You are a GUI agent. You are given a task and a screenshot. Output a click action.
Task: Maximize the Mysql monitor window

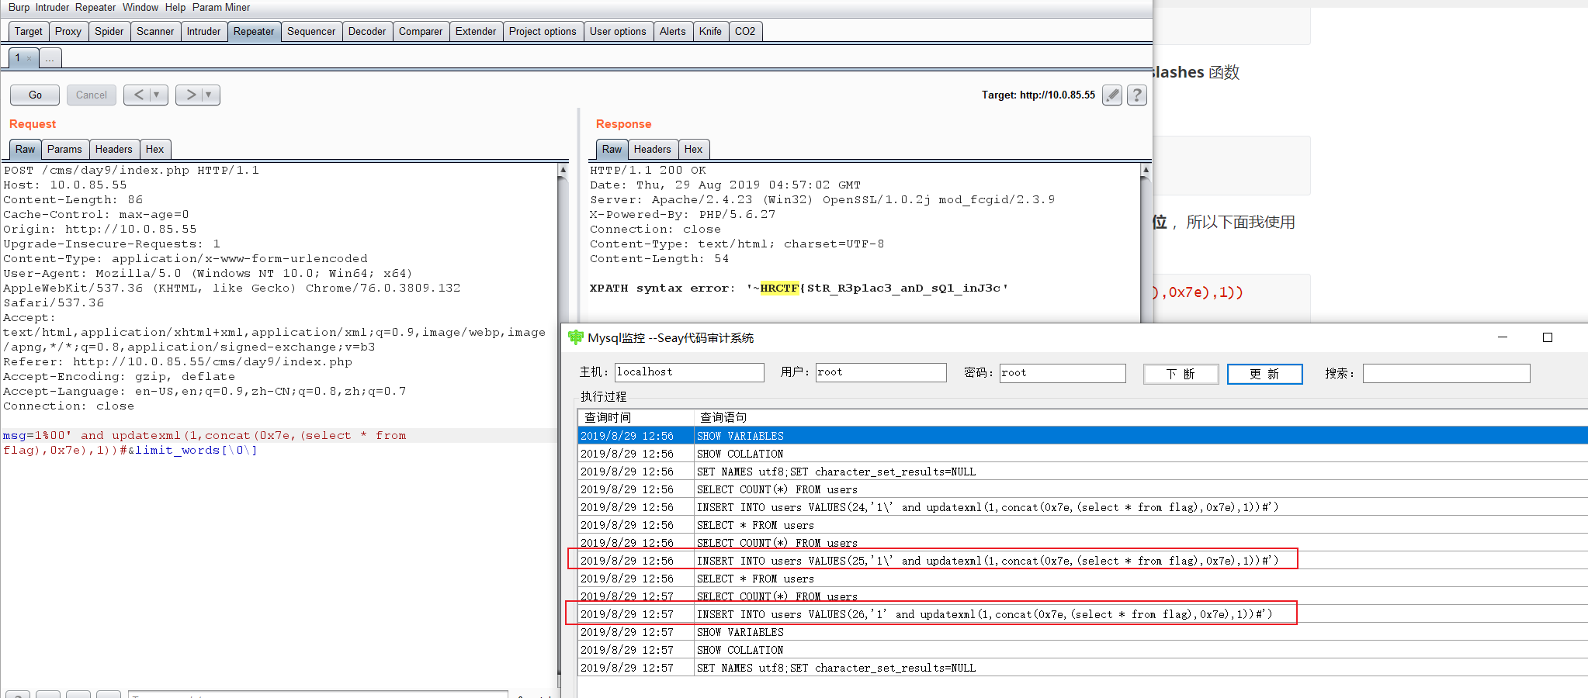tap(1548, 337)
